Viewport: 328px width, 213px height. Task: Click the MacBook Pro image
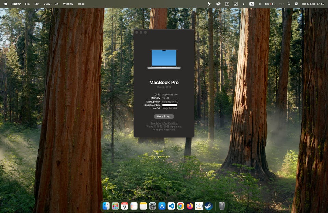point(164,59)
